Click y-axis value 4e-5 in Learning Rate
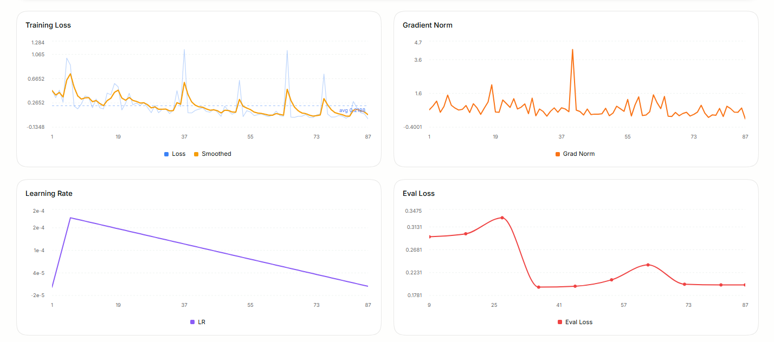774x342 pixels. click(x=39, y=273)
